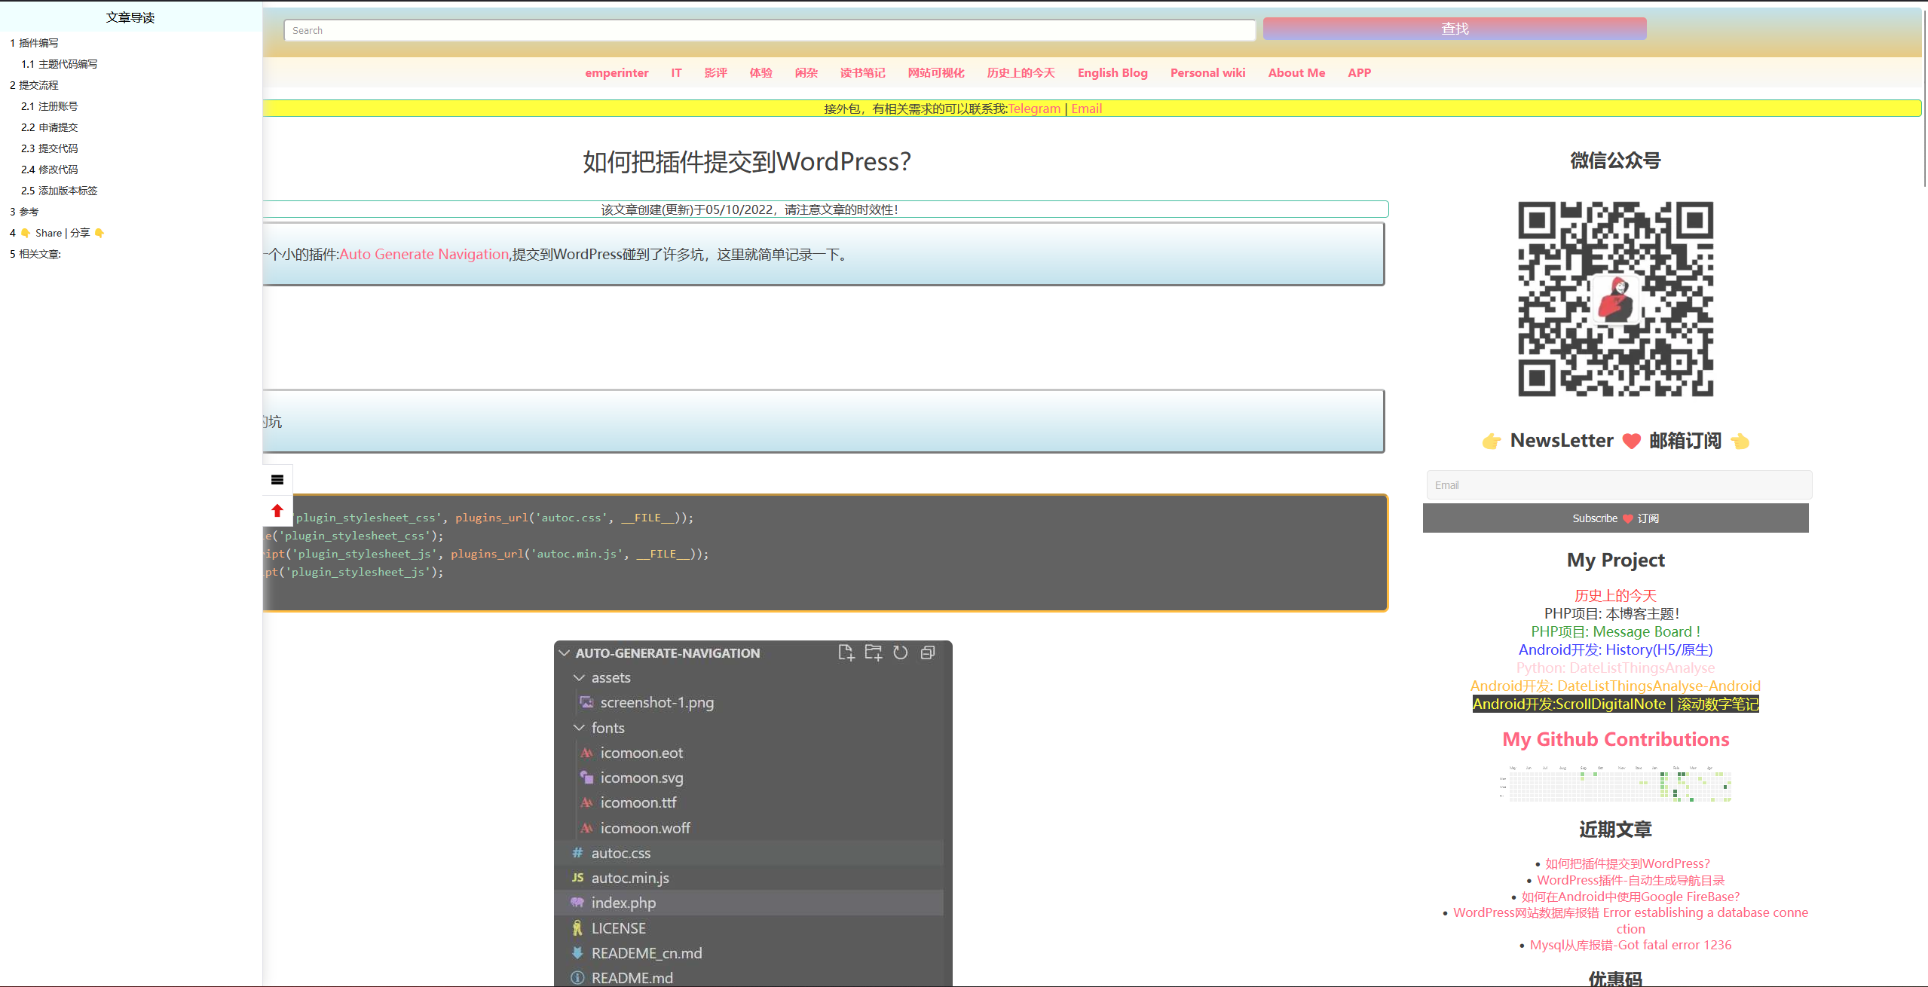Image resolution: width=1928 pixels, height=987 pixels.
Task: Follow the Telegram contact link
Action: (x=1034, y=108)
